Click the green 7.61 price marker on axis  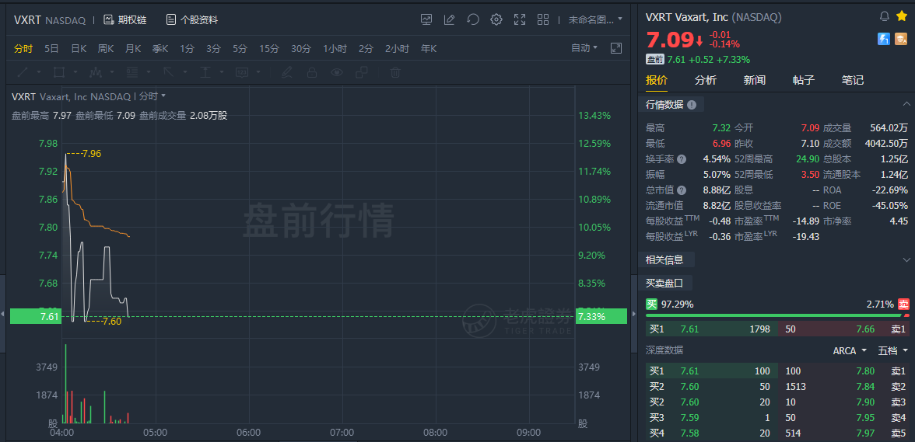pyautogui.click(x=36, y=316)
